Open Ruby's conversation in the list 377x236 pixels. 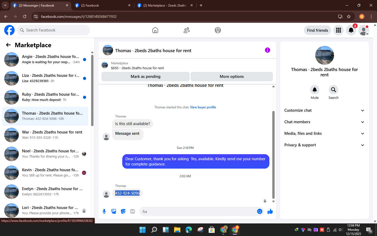coord(45,97)
